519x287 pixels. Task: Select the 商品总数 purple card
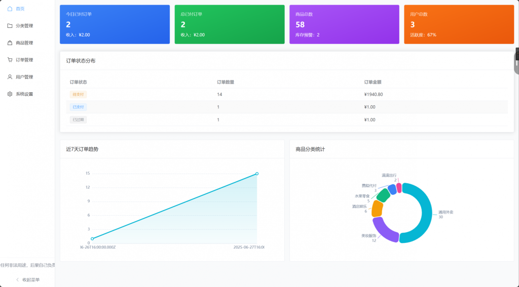point(344,24)
